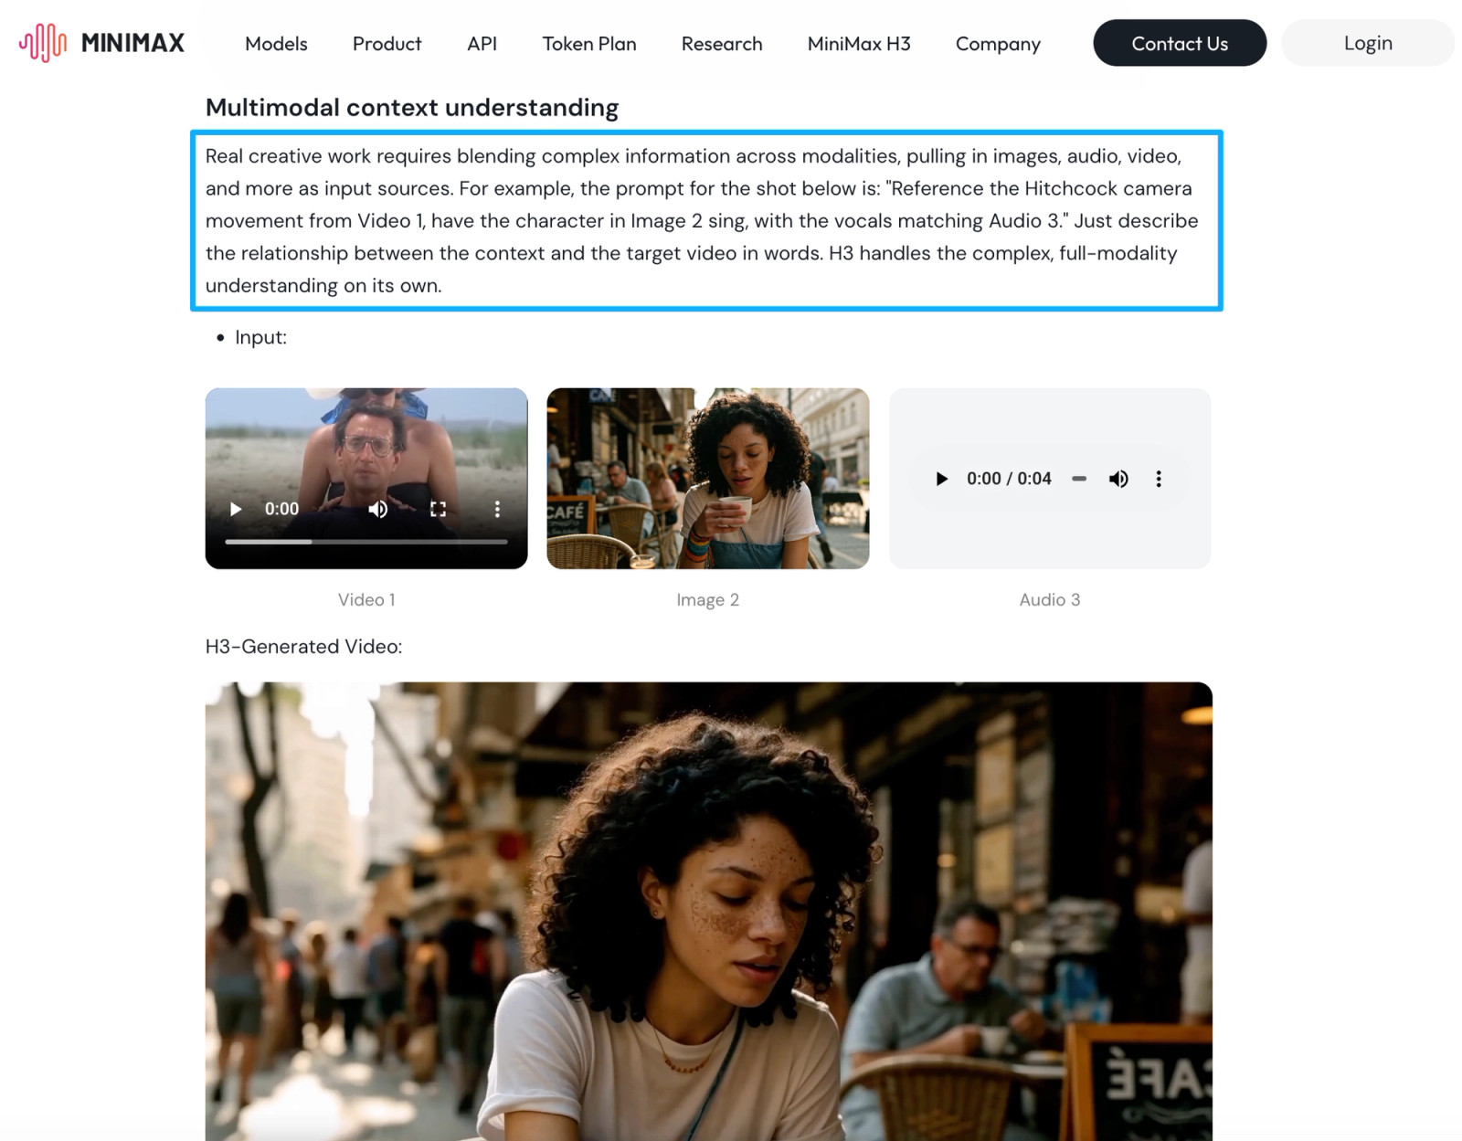The height and width of the screenshot is (1141, 1462).
Task: Click the MiniMax logo
Action: 101,43
